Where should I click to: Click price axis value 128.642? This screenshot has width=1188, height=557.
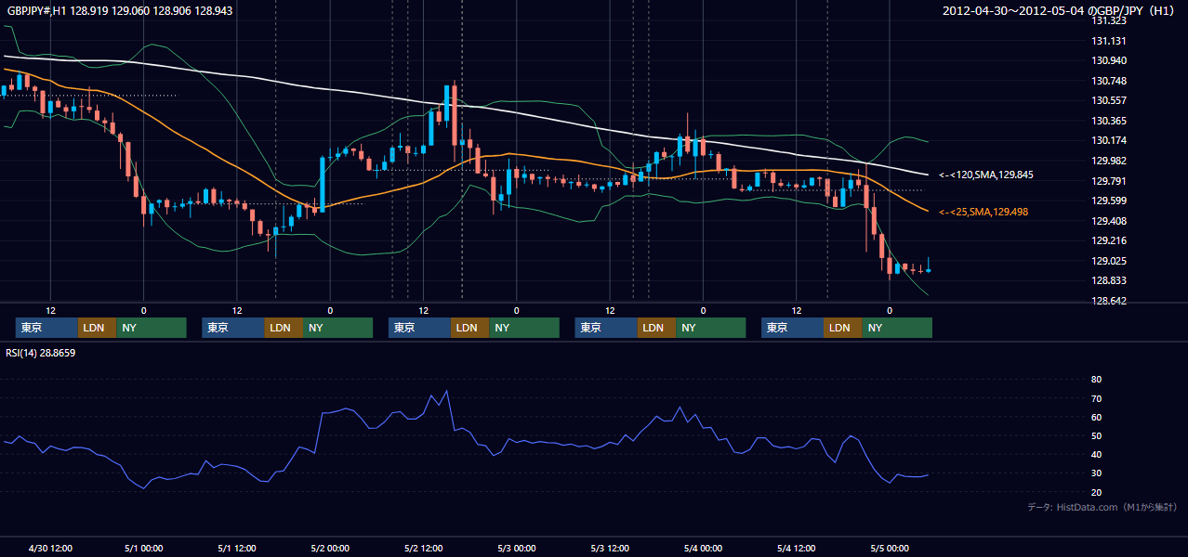click(x=1108, y=301)
